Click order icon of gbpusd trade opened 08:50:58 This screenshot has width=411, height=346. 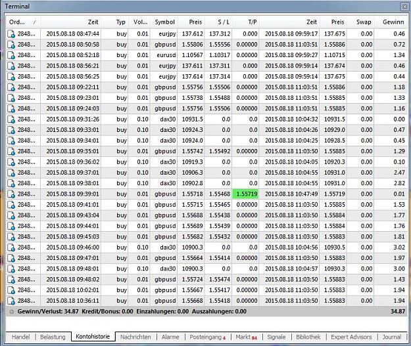point(11,45)
